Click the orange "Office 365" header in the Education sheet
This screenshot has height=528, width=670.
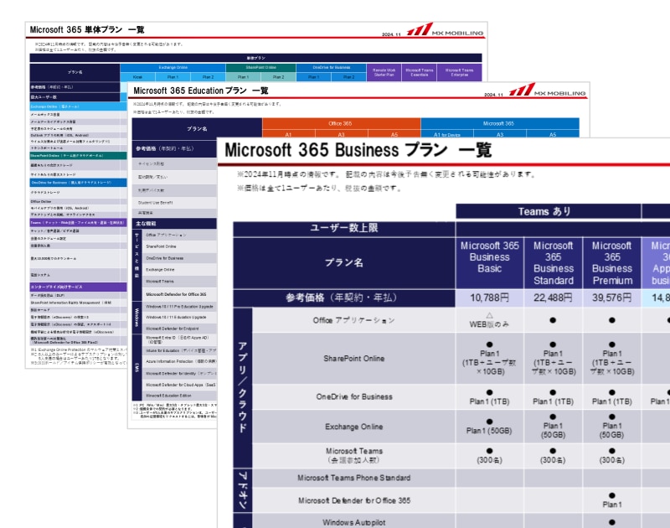pos(341,123)
